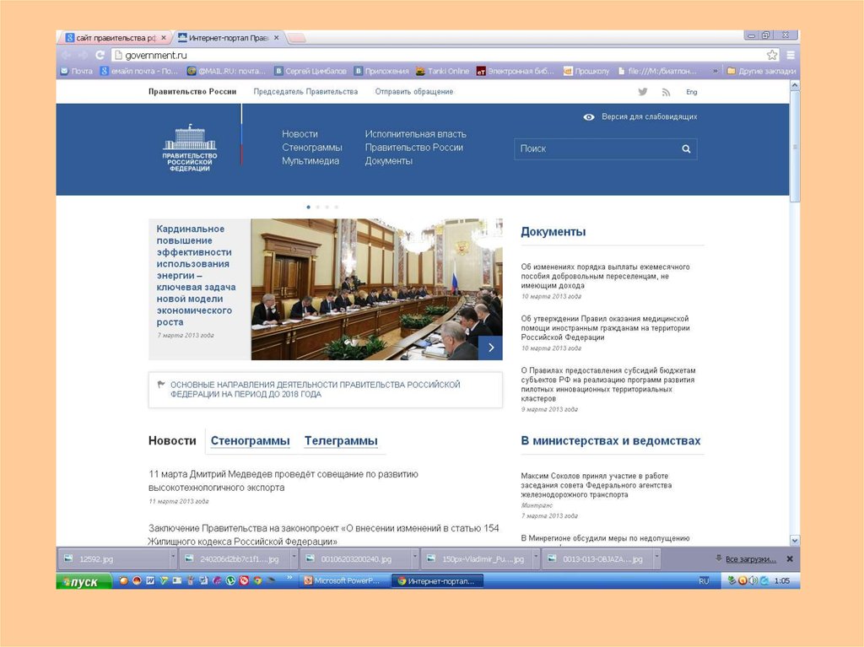Open dropdown arrow for 12592.jpg download
The height and width of the screenshot is (647, 864).
(173, 558)
